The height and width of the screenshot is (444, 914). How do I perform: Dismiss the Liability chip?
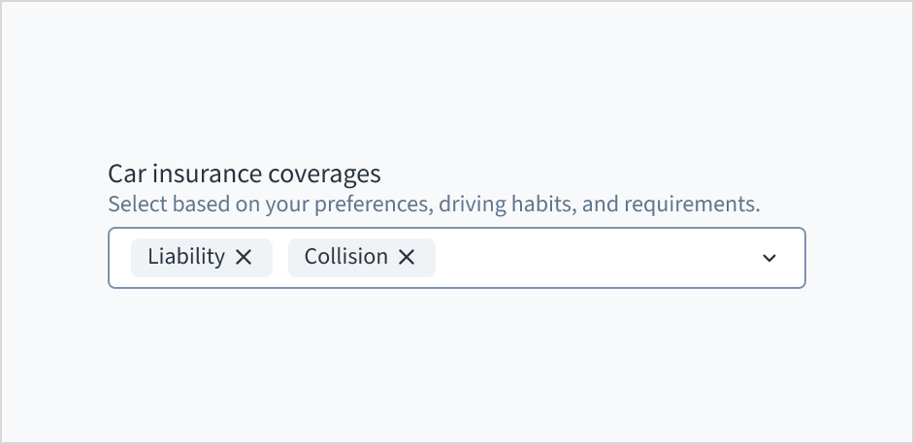(x=244, y=257)
